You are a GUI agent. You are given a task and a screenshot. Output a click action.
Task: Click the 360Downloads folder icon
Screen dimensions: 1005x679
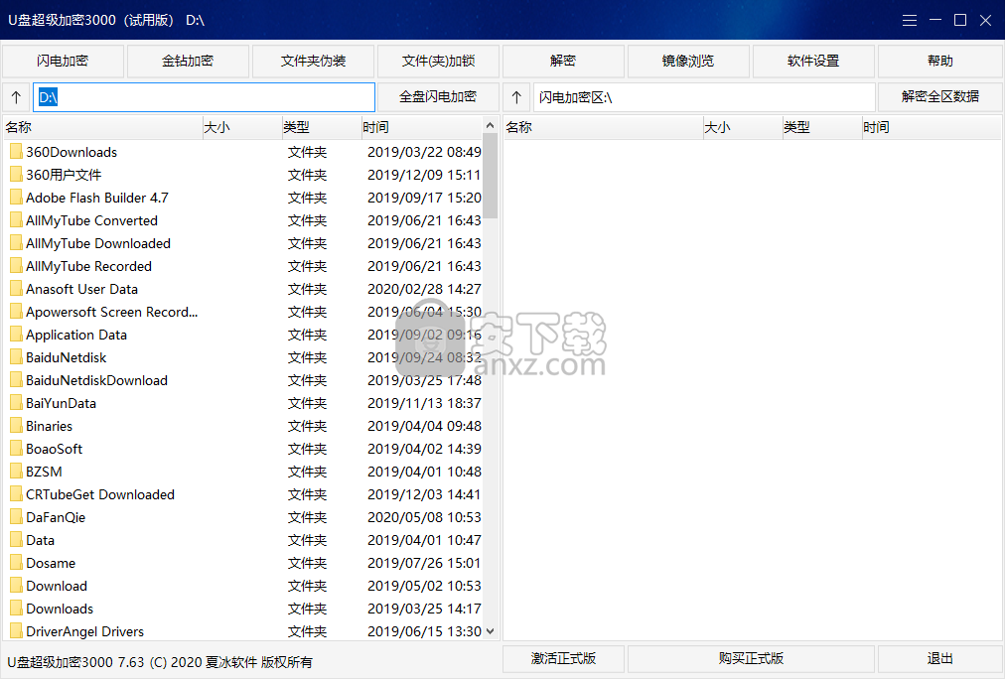16,151
